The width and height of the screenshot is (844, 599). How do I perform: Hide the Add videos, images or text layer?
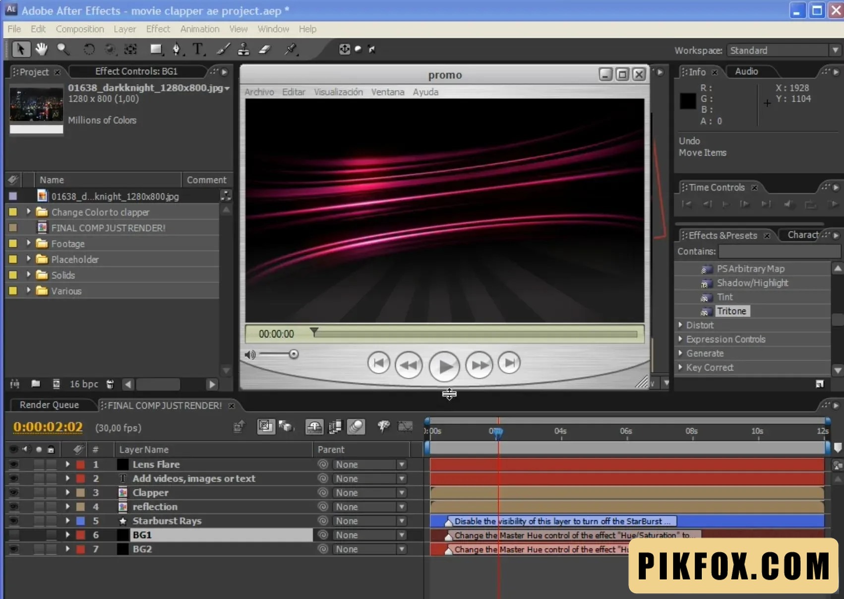coord(13,479)
